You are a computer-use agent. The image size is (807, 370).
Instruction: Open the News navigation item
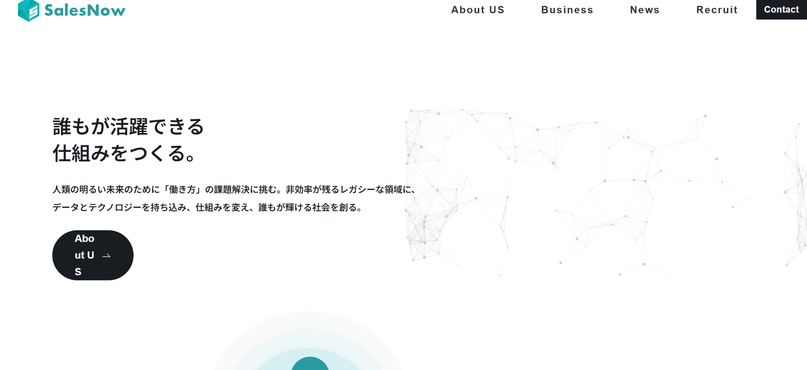(645, 10)
